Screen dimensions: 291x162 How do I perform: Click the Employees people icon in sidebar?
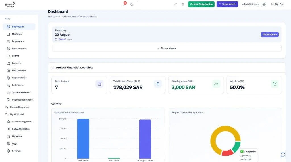coord(8,41)
